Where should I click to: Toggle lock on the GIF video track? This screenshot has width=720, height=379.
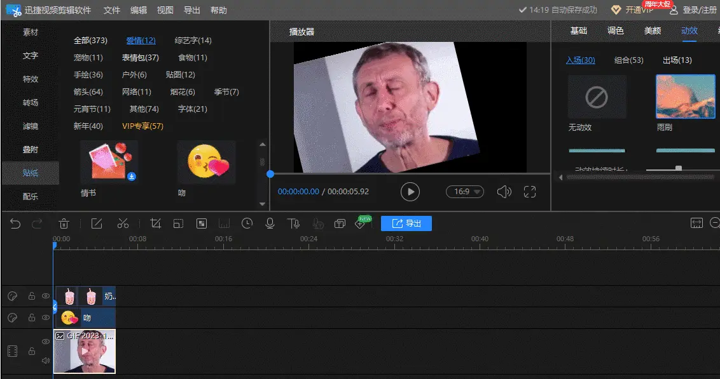32,351
